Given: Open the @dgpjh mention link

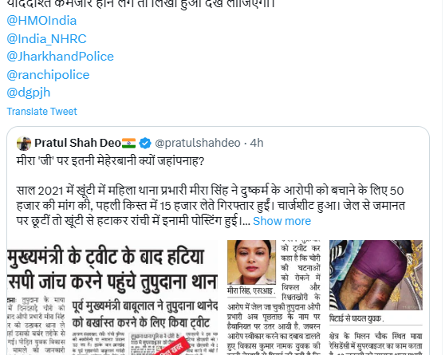Looking at the screenshot, I should click(x=29, y=93).
